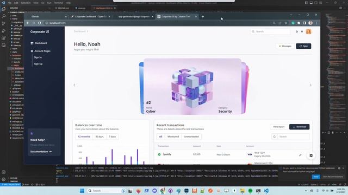The width and height of the screenshot is (348, 195).
Task: Show previous carousel slide
Action: point(74,85)
